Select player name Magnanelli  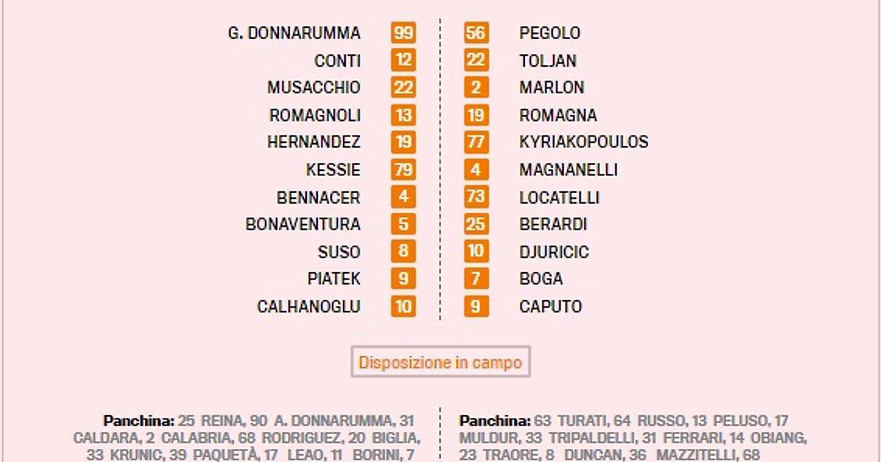568,170
